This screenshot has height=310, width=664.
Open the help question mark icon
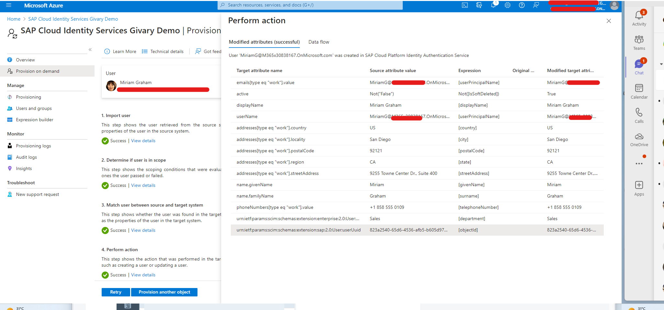522,5
